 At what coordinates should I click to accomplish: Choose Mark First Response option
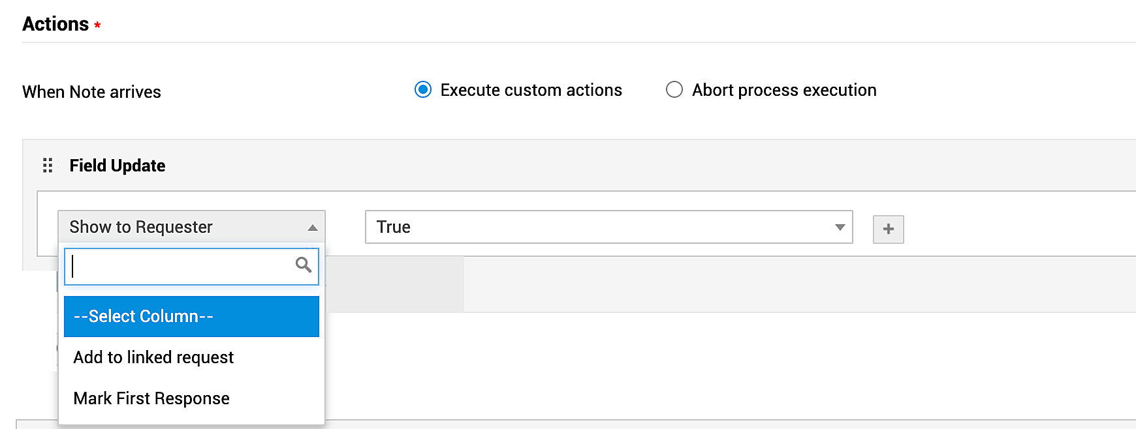(151, 398)
